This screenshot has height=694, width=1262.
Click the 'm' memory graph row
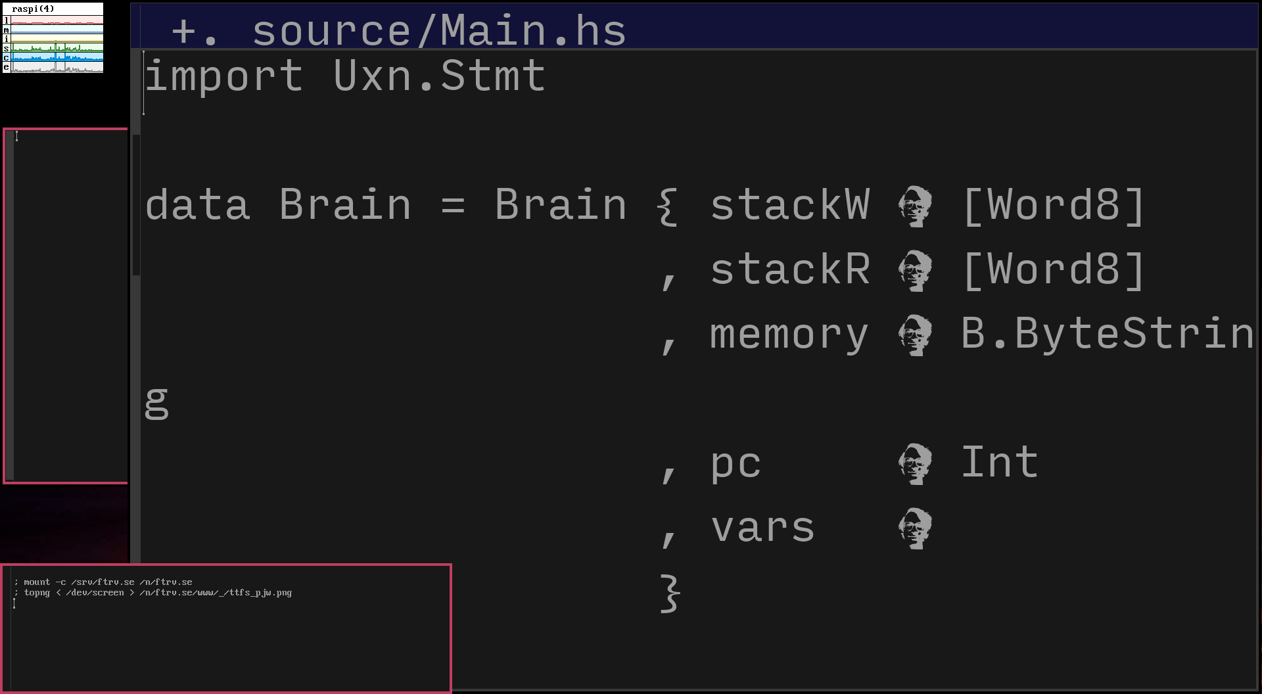click(57, 30)
